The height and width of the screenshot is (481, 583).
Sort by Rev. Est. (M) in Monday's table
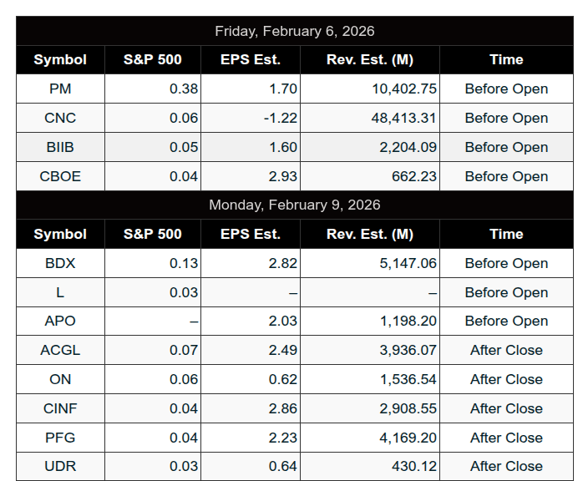pos(369,235)
